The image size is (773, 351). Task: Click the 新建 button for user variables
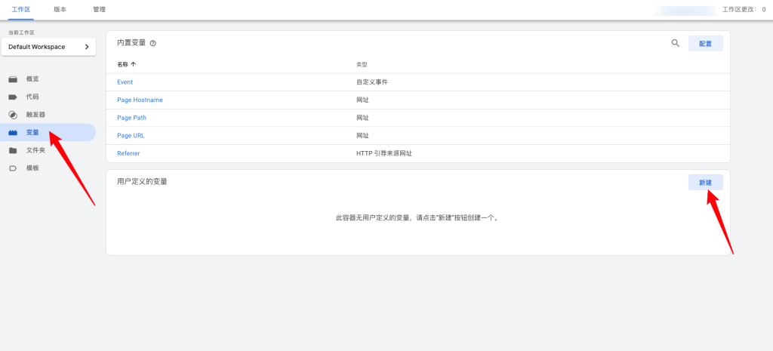click(706, 183)
